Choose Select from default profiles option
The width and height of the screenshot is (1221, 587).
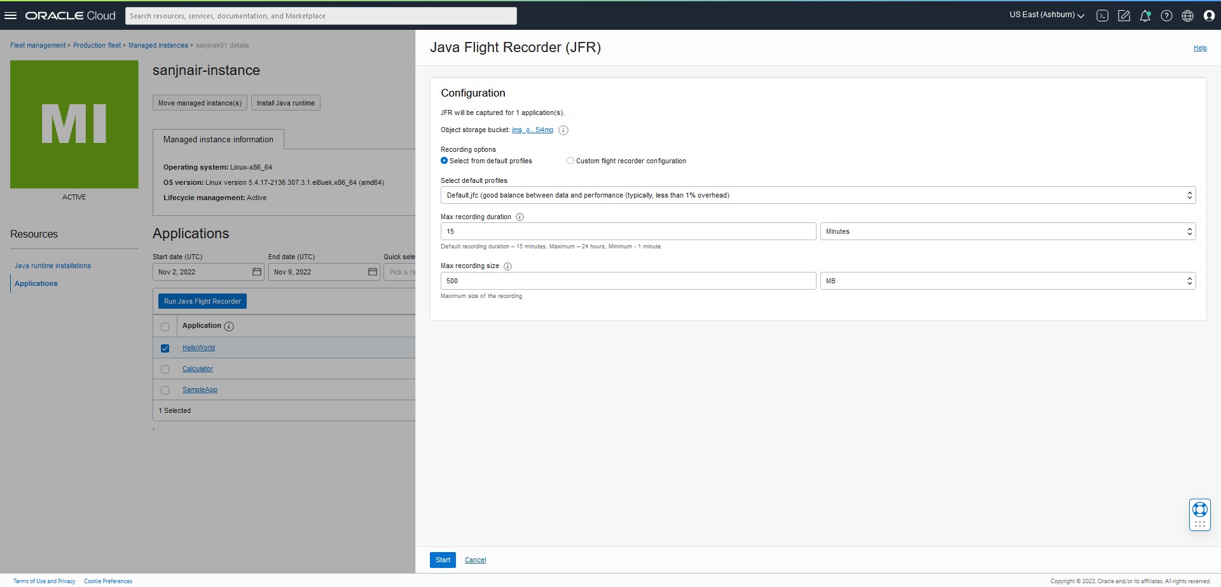pyautogui.click(x=445, y=161)
